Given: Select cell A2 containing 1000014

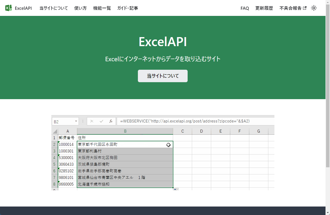Looking at the screenshot, I should (67, 144).
